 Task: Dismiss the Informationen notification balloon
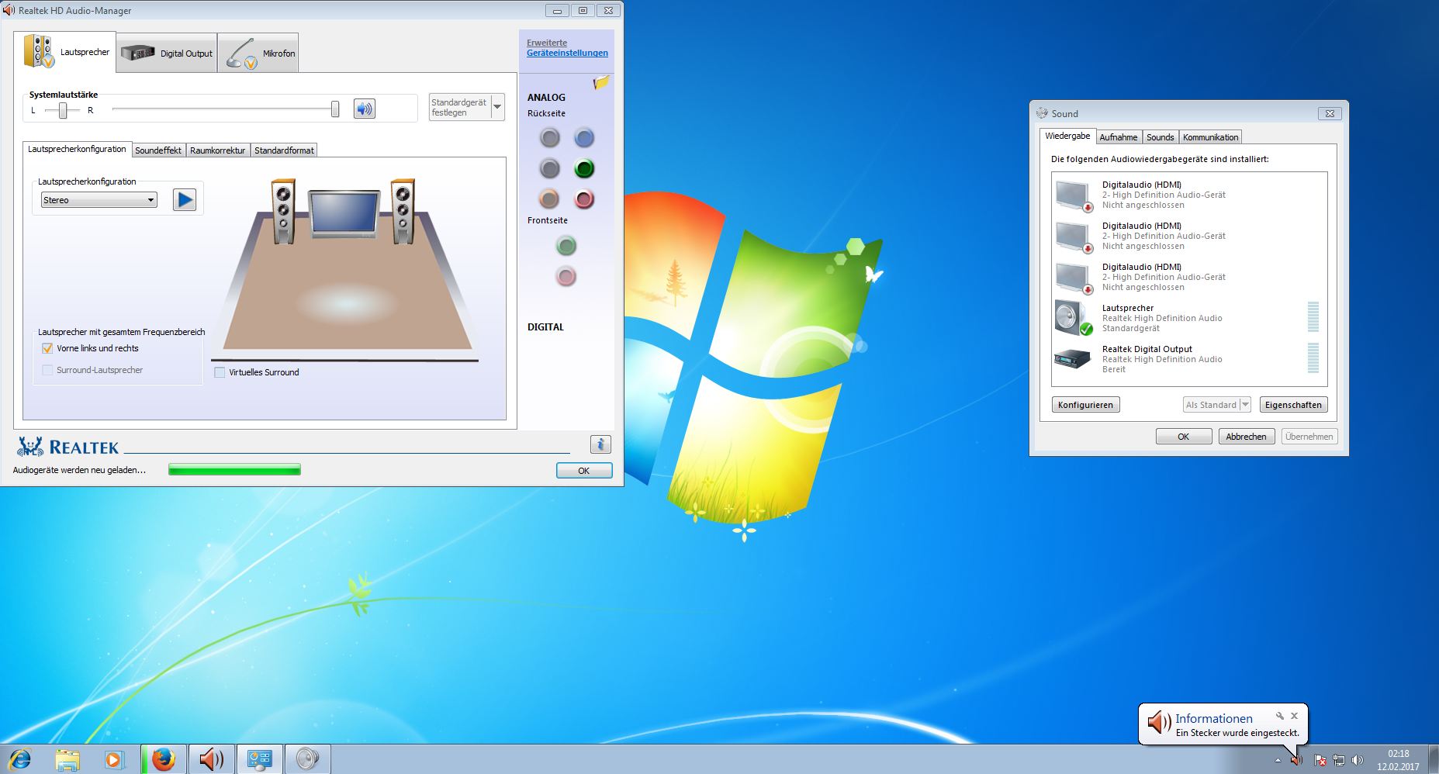(x=1294, y=716)
